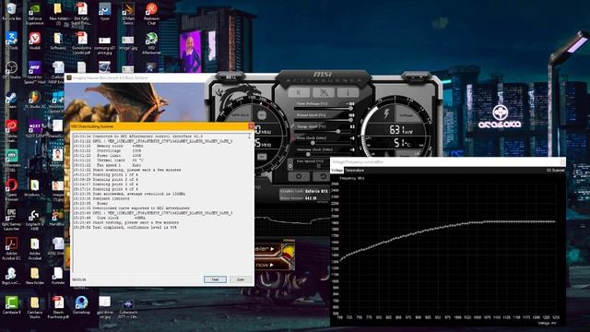Open Epic Games Launcher shortcut
This screenshot has width=590, height=332.
[x=12, y=219]
